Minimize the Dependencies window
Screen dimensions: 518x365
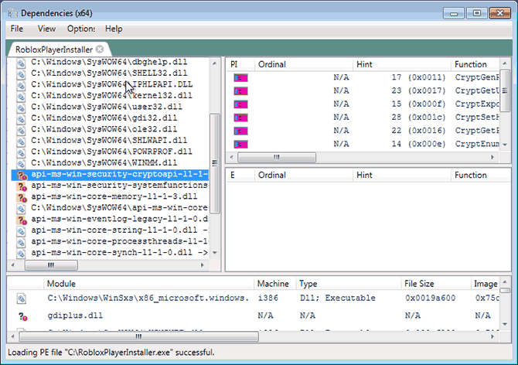454,14
